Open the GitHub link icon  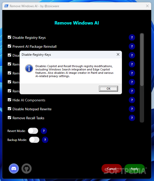pos(27,168)
